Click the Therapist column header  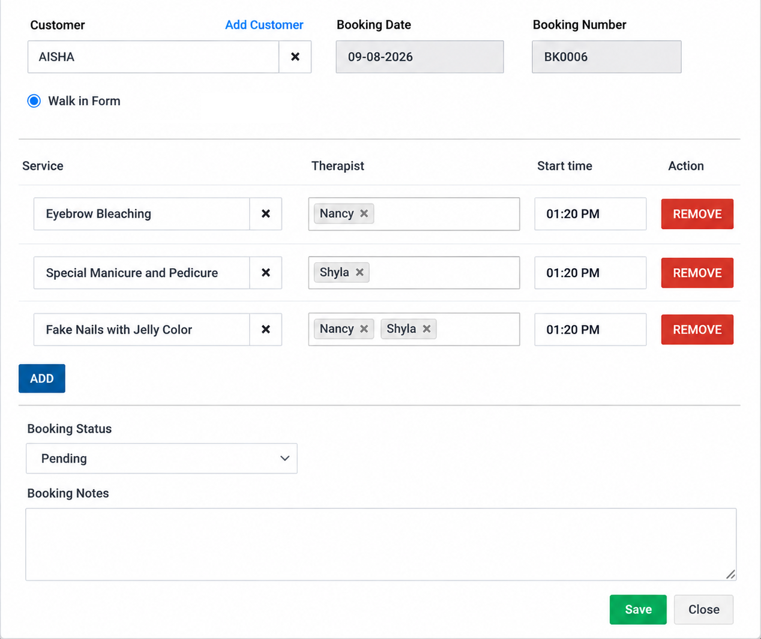(x=337, y=166)
